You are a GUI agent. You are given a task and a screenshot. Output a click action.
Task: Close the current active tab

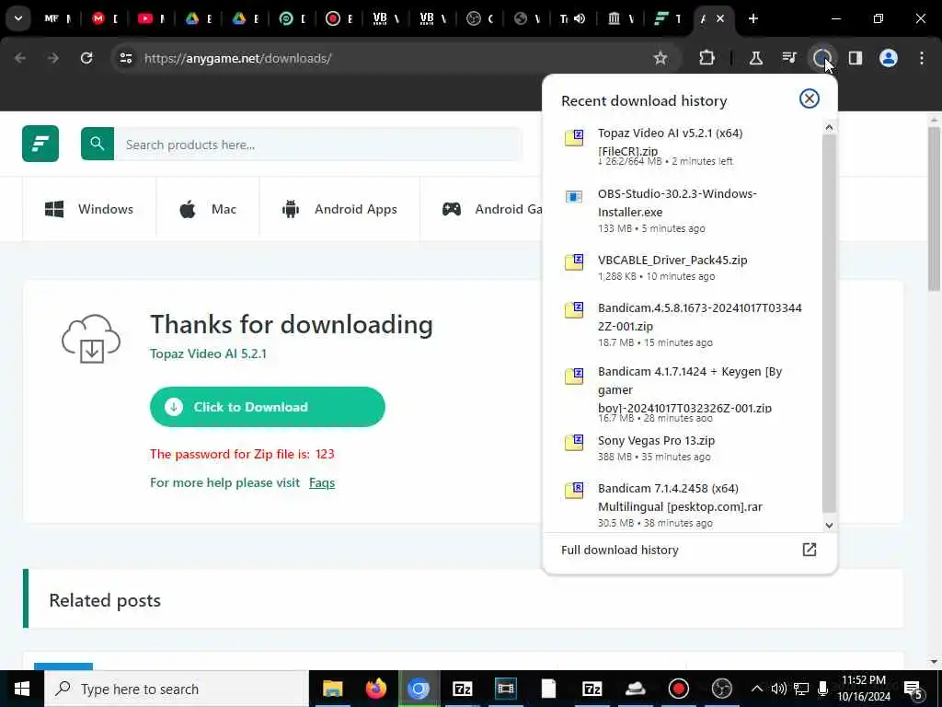720,18
